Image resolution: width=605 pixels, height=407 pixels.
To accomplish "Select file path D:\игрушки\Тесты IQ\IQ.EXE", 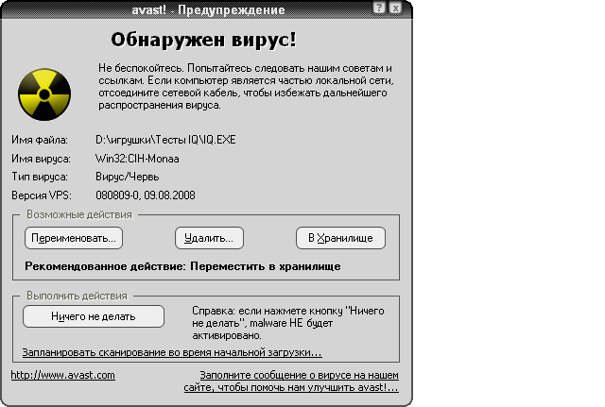I will (x=165, y=140).
